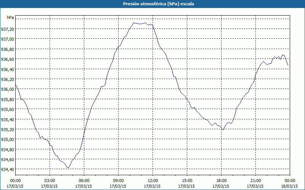This screenshot has width=305, height=190.
Task: Click the hPa unit label
Action: click(x=10, y=17)
